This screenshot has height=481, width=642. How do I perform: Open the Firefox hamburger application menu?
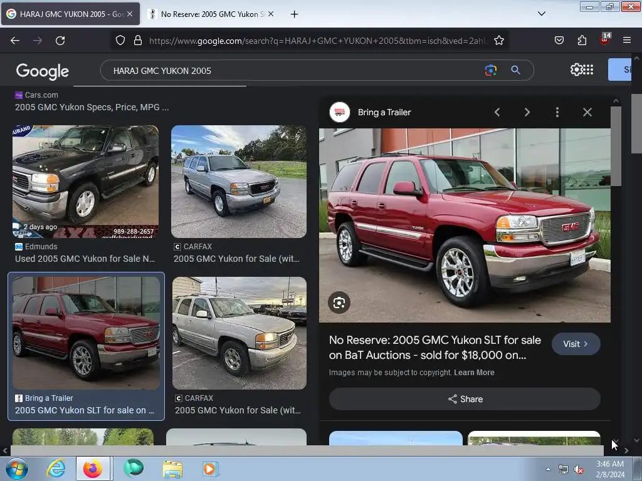627,40
